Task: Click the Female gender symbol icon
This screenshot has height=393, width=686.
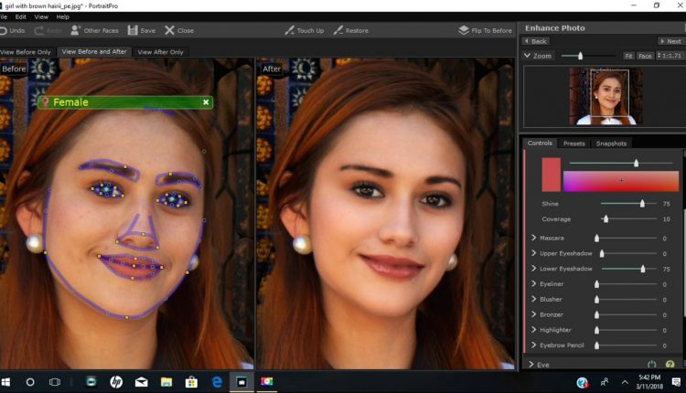Action: 45,101
